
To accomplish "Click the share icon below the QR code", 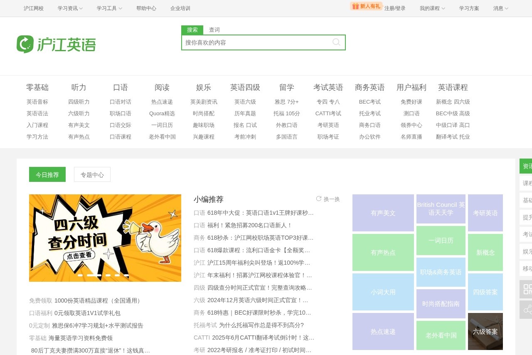I will pyautogui.click(x=527, y=309).
